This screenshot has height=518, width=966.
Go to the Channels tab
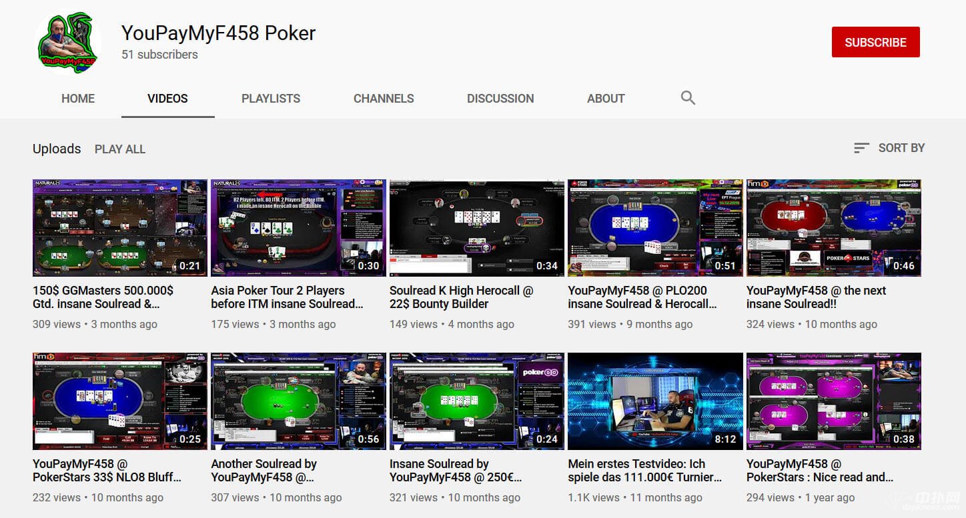384,98
